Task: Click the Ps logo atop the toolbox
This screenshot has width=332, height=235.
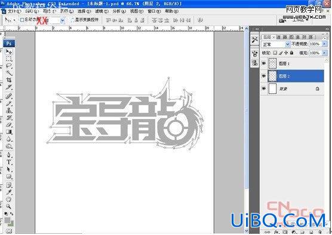Action: click(x=9, y=44)
